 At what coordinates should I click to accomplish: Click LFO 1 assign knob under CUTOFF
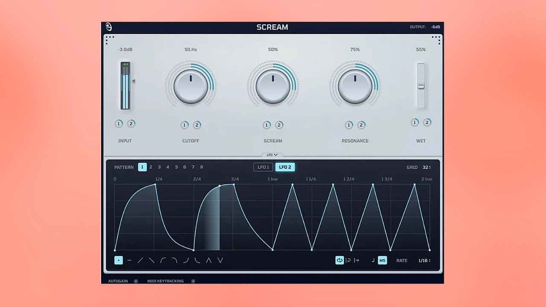pyautogui.click(x=184, y=125)
